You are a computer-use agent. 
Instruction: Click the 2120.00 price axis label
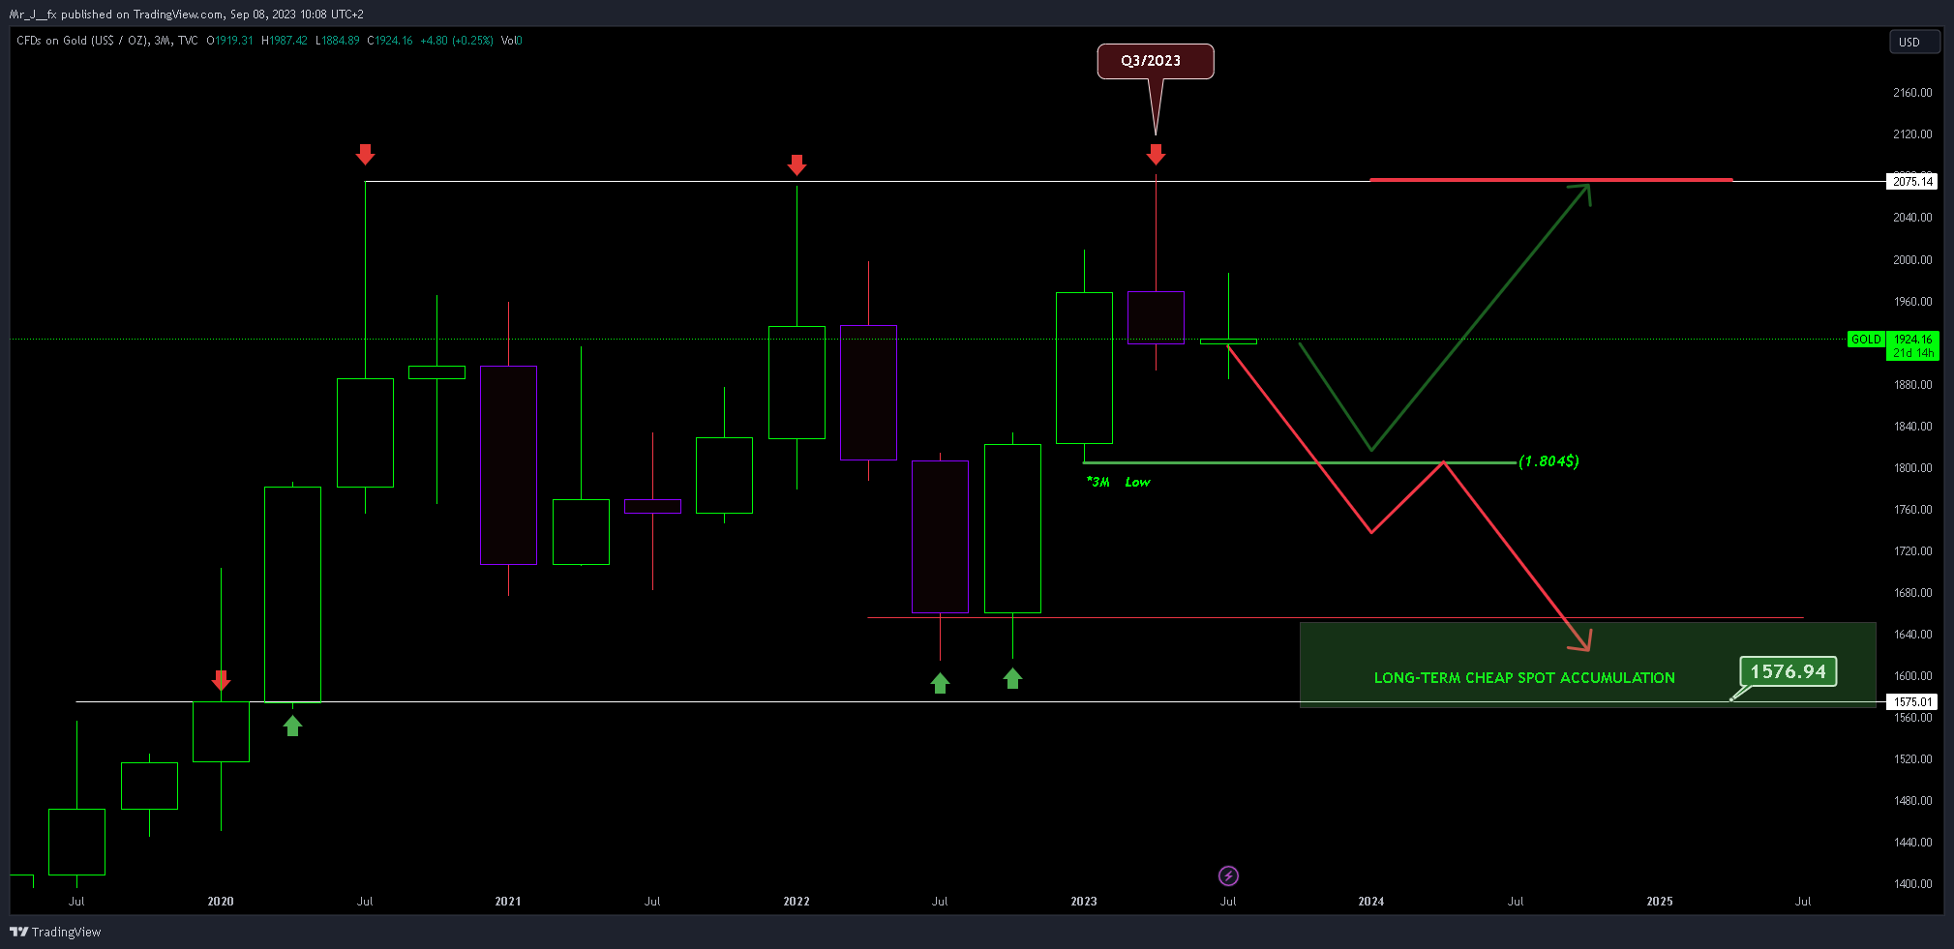[x=1912, y=134]
